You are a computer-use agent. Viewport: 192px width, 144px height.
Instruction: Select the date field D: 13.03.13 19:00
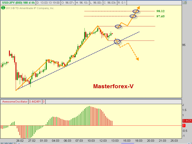(x=48, y=3)
